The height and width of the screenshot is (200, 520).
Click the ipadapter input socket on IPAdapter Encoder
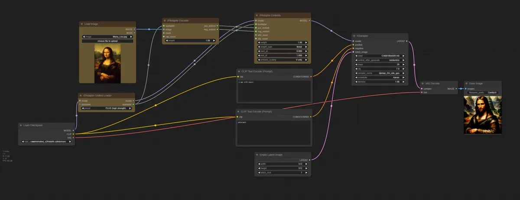tap(164, 26)
